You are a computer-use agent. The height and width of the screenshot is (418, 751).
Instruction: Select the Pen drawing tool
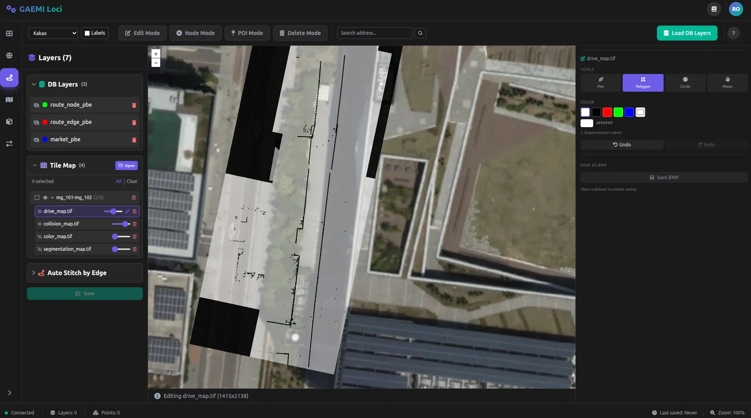(x=601, y=83)
